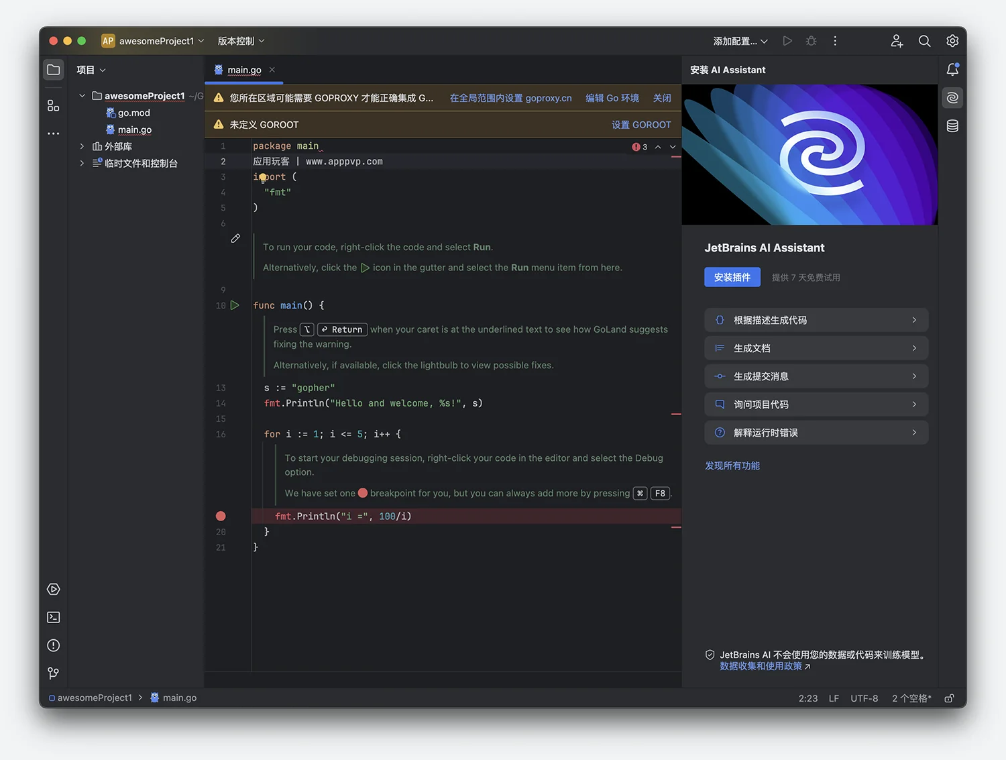
Task: Open the Project tool window folder icon
Action: point(54,70)
